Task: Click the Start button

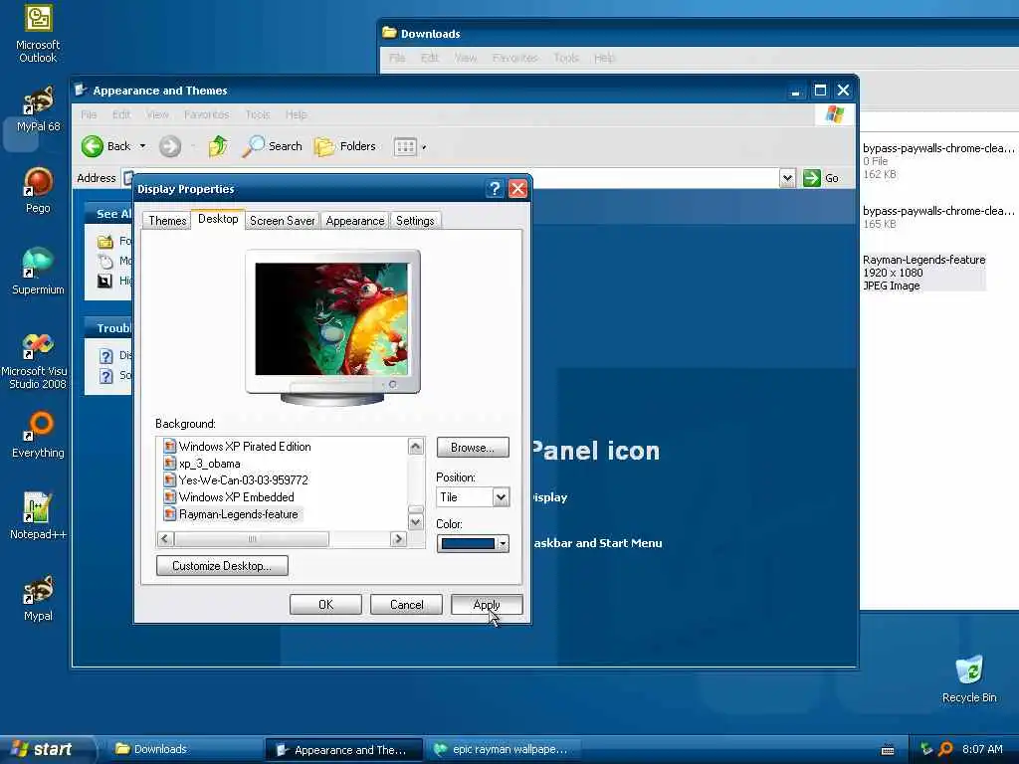Action: 47,749
